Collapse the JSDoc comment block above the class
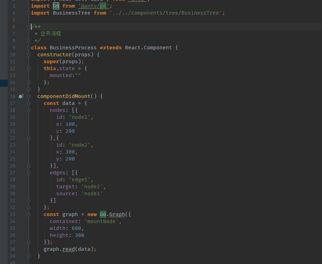The height and width of the screenshot is (264, 322). coord(29,27)
